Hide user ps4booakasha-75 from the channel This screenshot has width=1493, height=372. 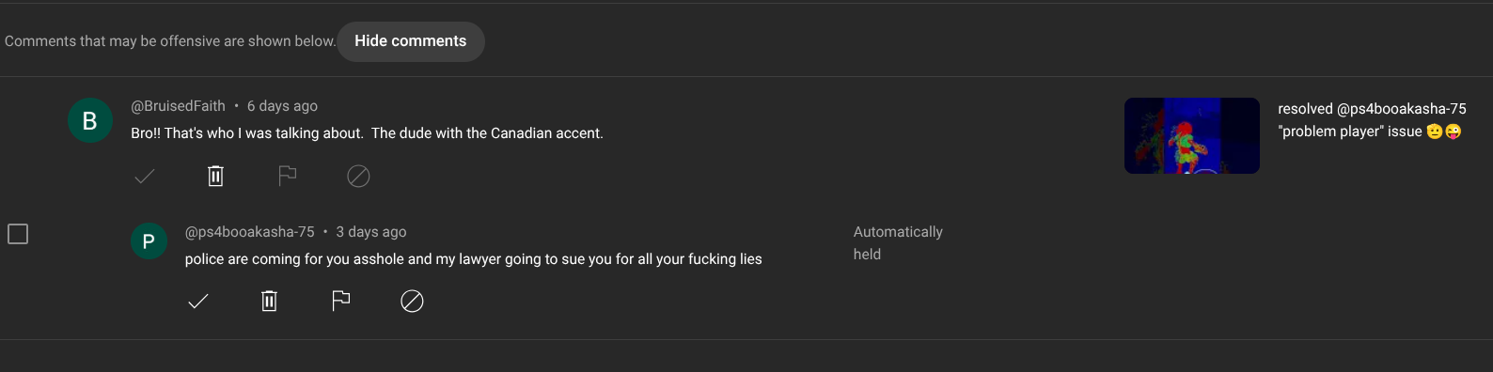click(x=412, y=301)
